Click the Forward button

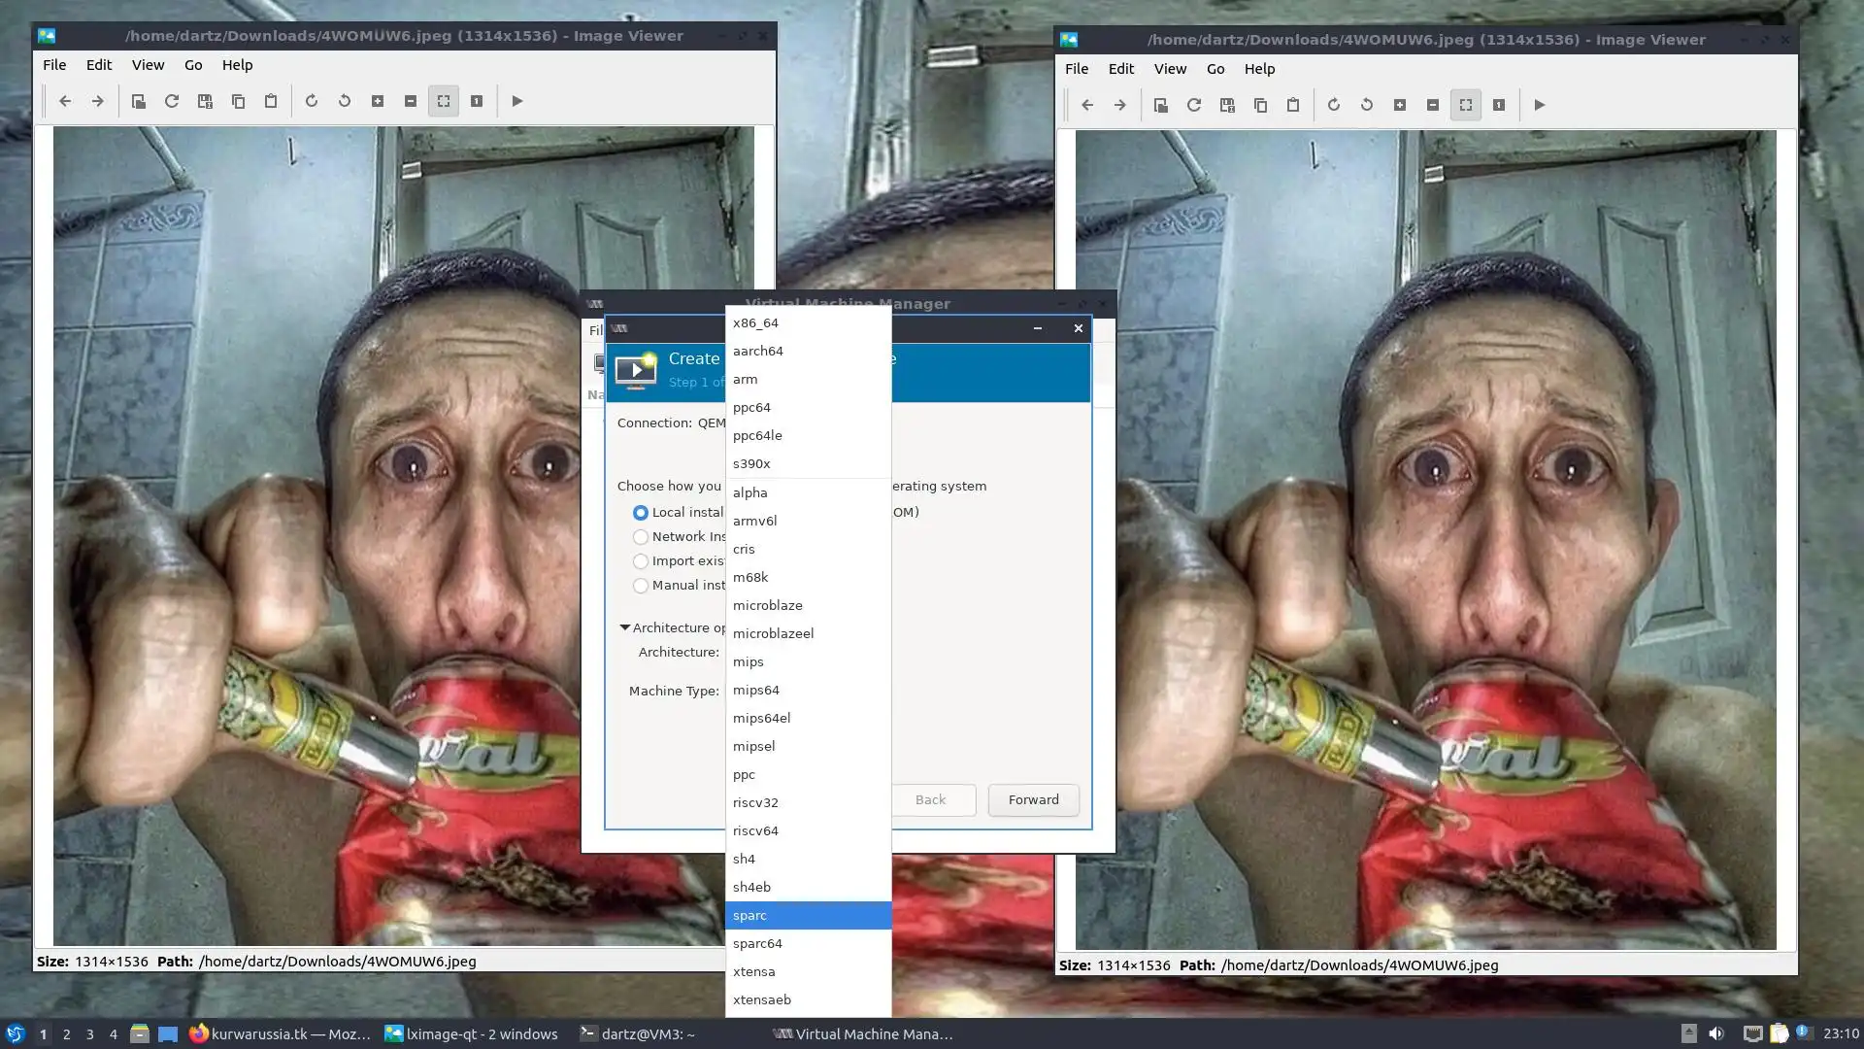click(1033, 799)
